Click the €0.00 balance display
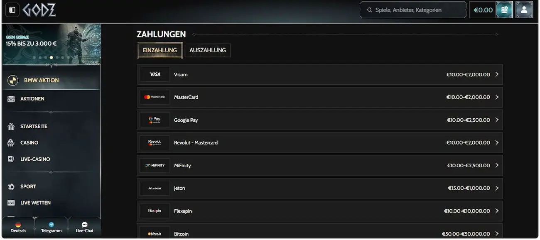Screen dimensions: 540x240 pyautogui.click(x=483, y=10)
